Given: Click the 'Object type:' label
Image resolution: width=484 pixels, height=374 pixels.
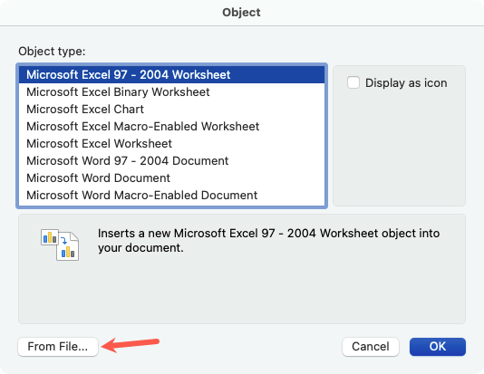Looking at the screenshot, I should (52, 52).
